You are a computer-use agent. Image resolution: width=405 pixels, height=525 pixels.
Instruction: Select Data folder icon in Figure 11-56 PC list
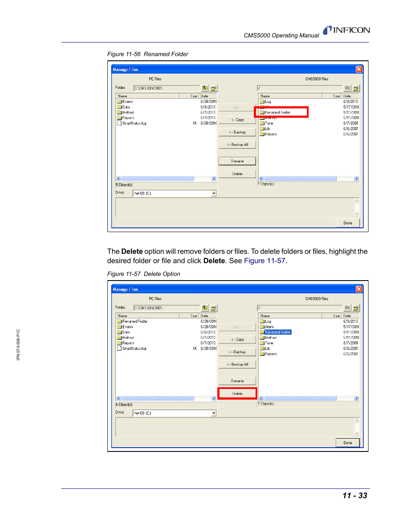119,107
